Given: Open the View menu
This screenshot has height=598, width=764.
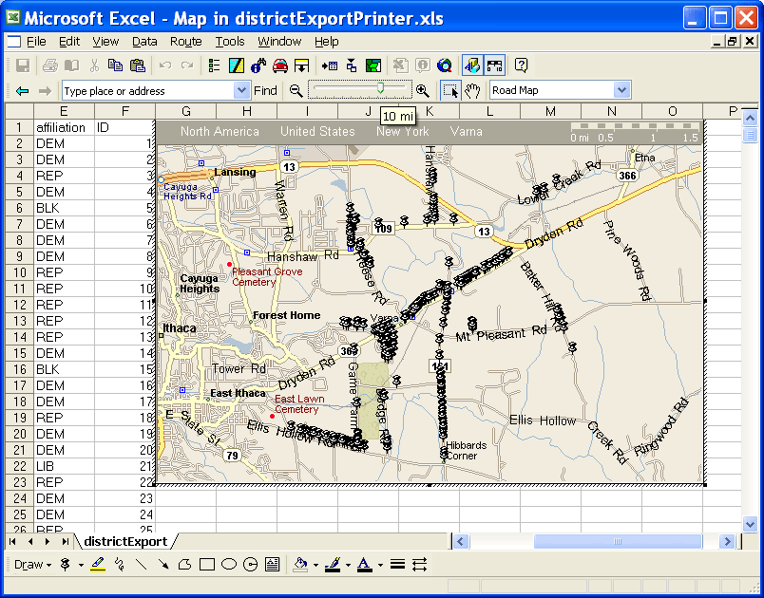Looking at the screenshot, I should pos(105,42).
